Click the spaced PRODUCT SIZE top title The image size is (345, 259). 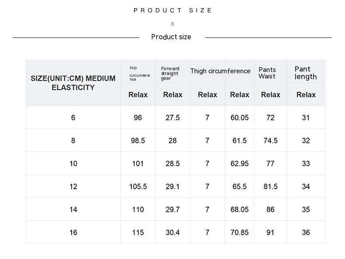click(172, 10)
